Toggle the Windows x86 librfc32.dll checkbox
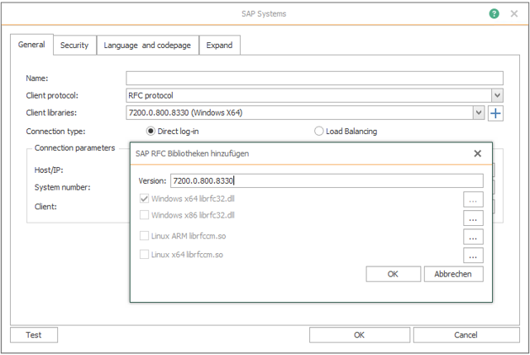530x355 pixels. pos(145,215)
